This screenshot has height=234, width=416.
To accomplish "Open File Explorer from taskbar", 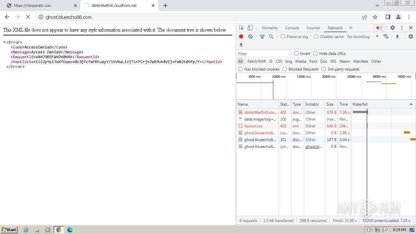I will (x=37, y=230).
